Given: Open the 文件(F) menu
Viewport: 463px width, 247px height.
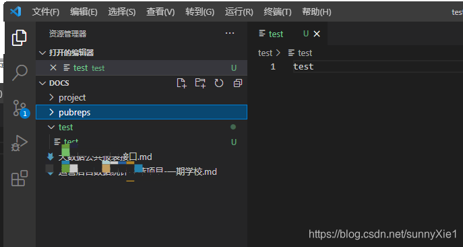Looking at the screenshot, I should [46, 12].
